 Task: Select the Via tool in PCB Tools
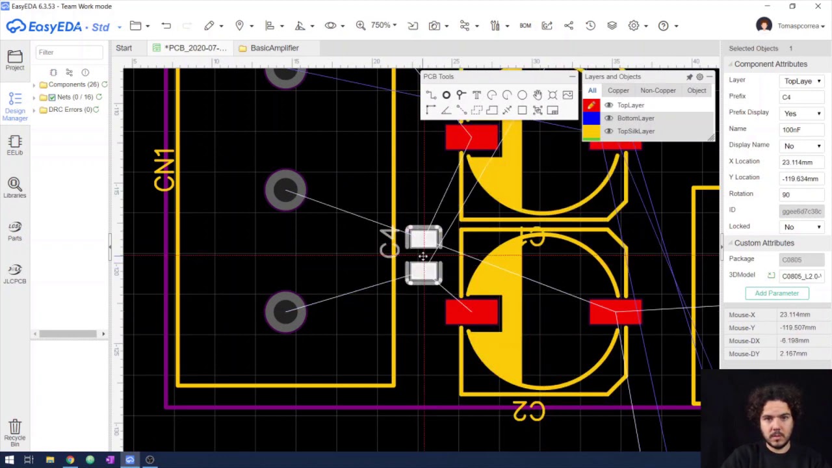[461, 96]
